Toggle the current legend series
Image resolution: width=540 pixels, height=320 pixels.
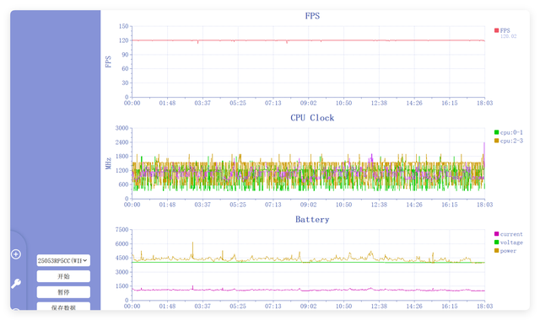point(508,234)
